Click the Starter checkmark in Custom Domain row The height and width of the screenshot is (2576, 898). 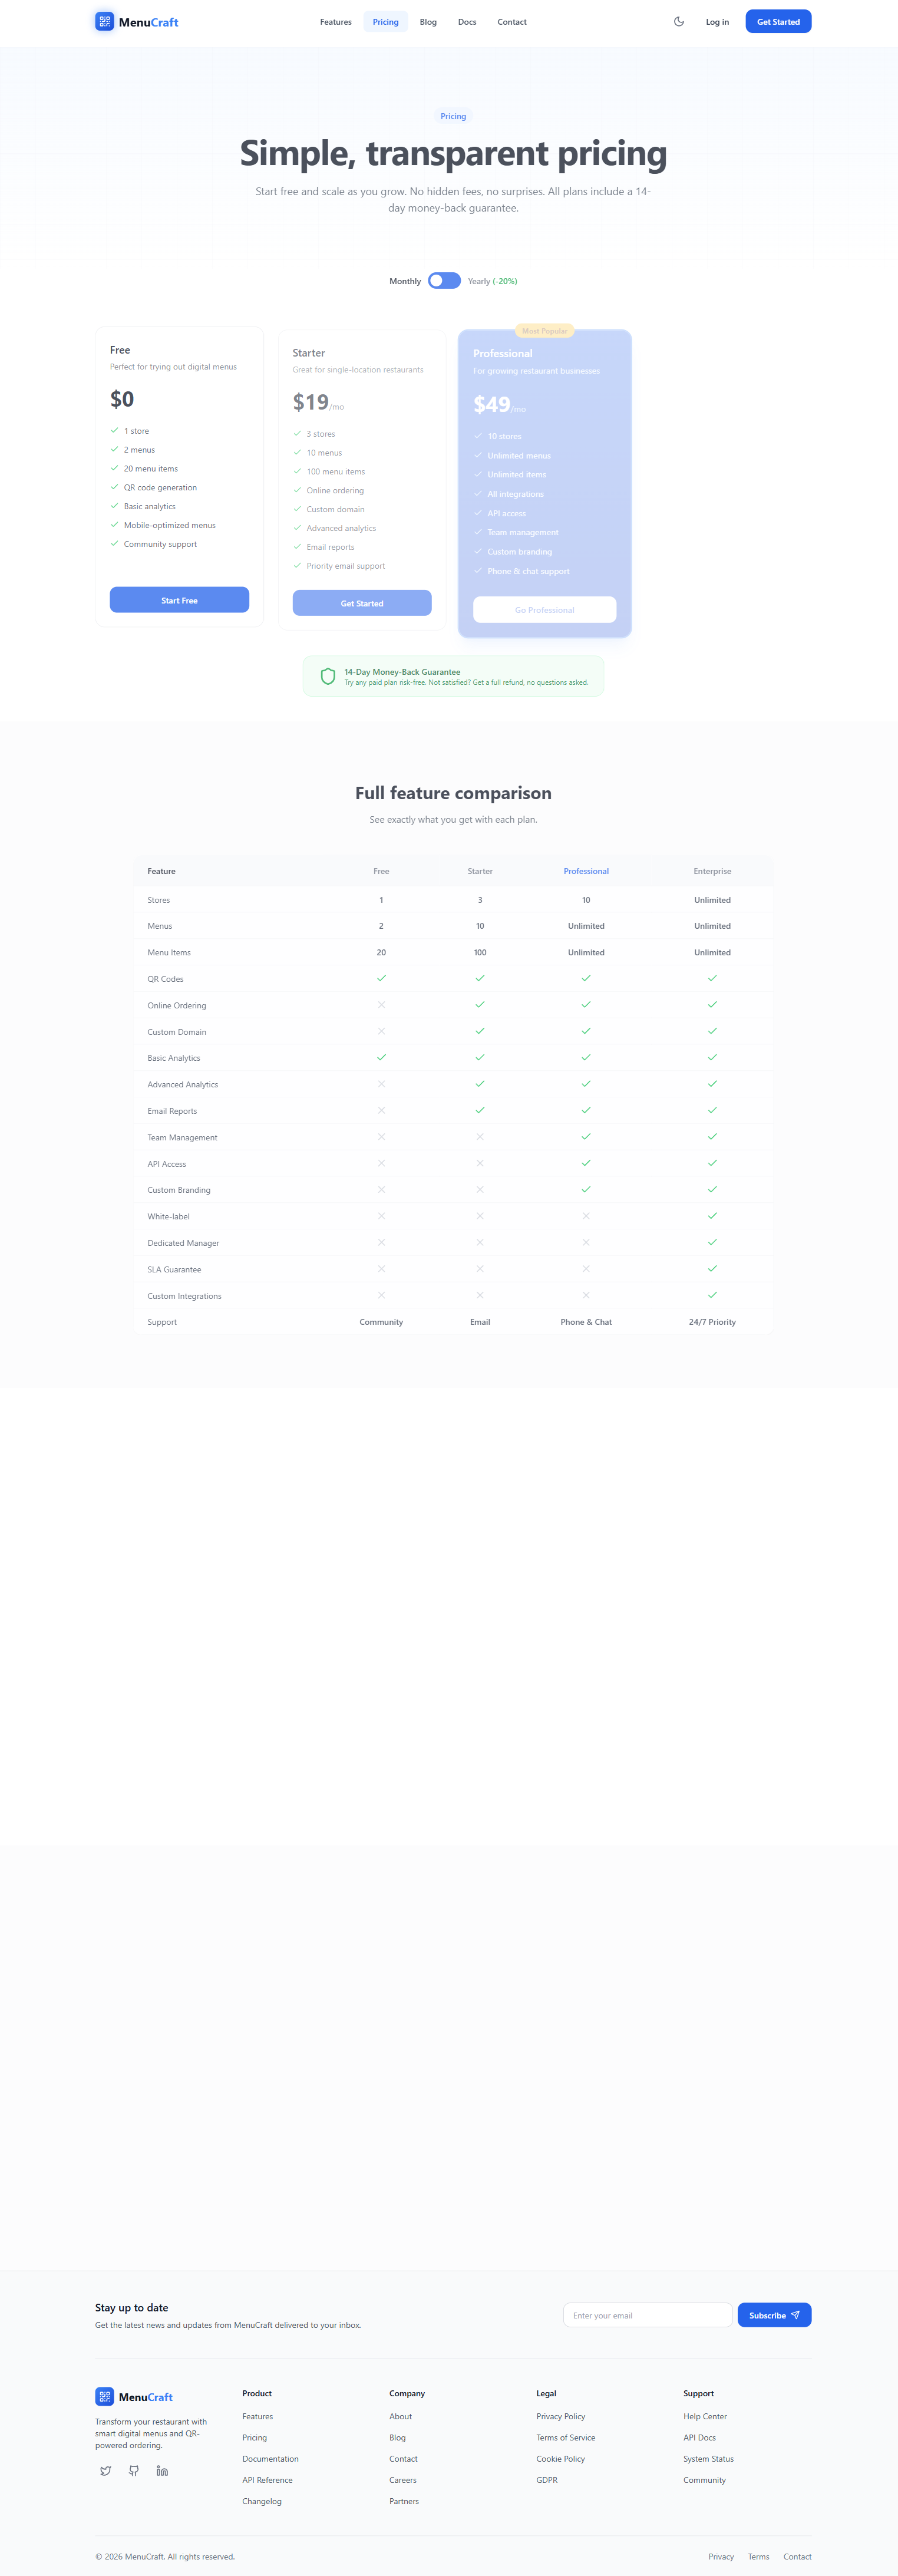click(480, 1031)
